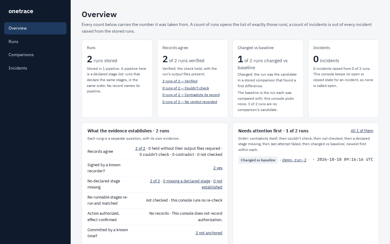
Task: Click '1 of 2 runs changed vs baseline' count
Action: pos(263,63)
